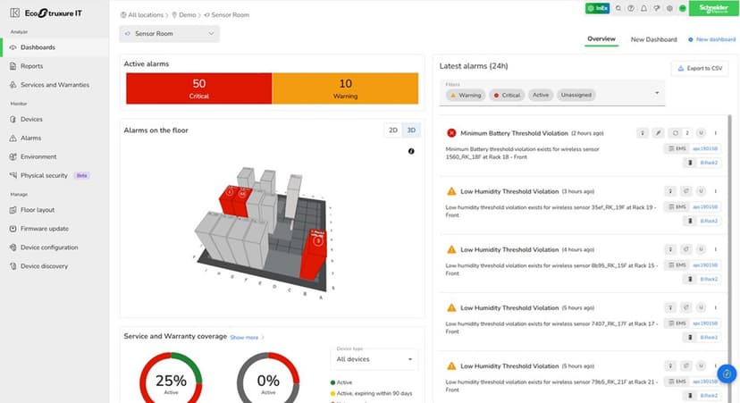Open Firmware update in sidebar
This screenshot has height=403, width=740.
[45, 229]
